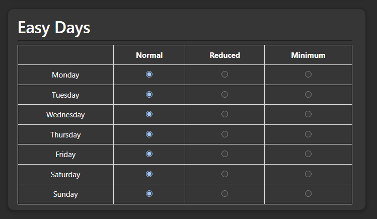Click the Normal column header
377x219 pixels.
pyautogui.click(x=149, y=55)
